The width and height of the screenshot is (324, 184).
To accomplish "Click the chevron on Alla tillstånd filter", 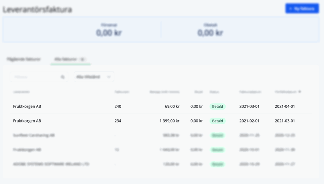I will tap(108, 77).
